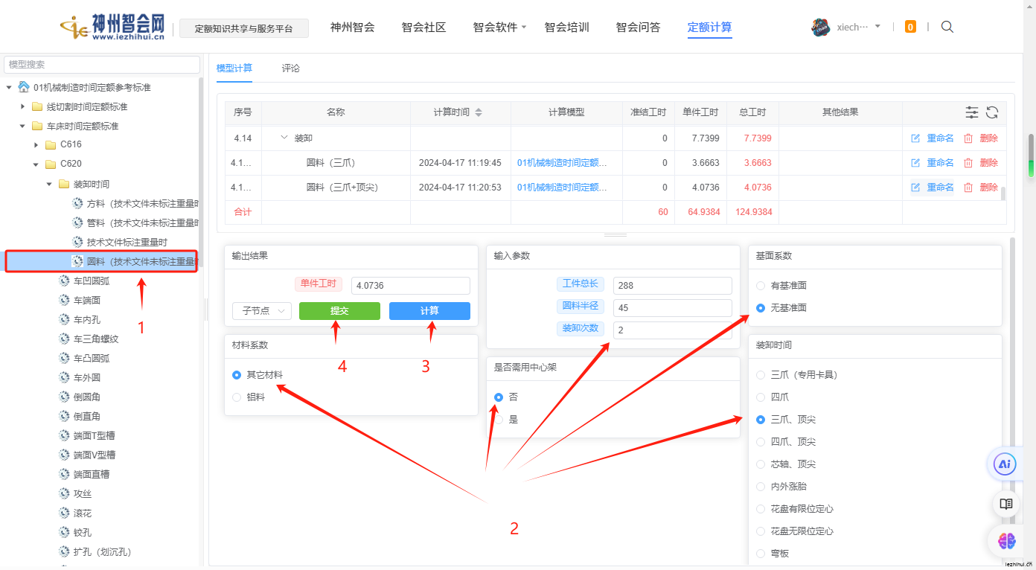Collapse the 车床时间定额标准 folder
This screenshot has height=570, width=1036.
[x=22, y=126]
